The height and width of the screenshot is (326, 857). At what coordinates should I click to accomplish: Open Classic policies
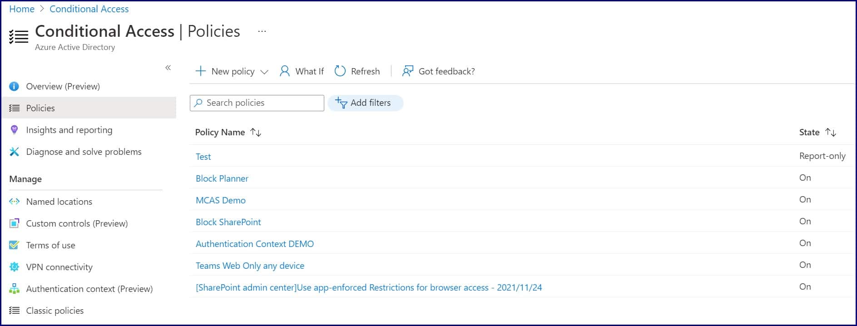pyautogui.click(x=55, y=311)
